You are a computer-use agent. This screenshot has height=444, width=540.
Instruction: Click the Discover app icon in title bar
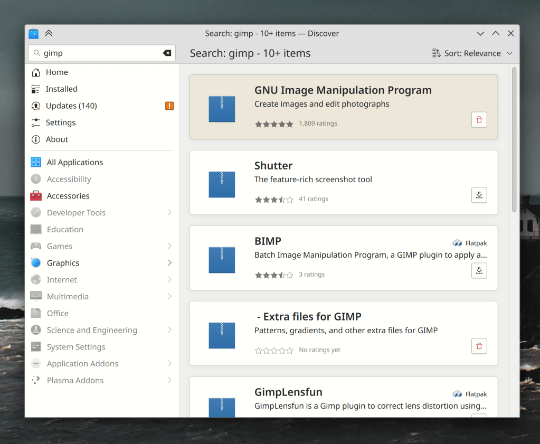coord(34,33)
